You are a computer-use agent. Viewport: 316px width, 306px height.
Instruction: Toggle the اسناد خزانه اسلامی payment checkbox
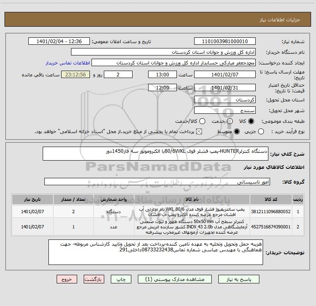pyautogui.click(x=199, y=131)
